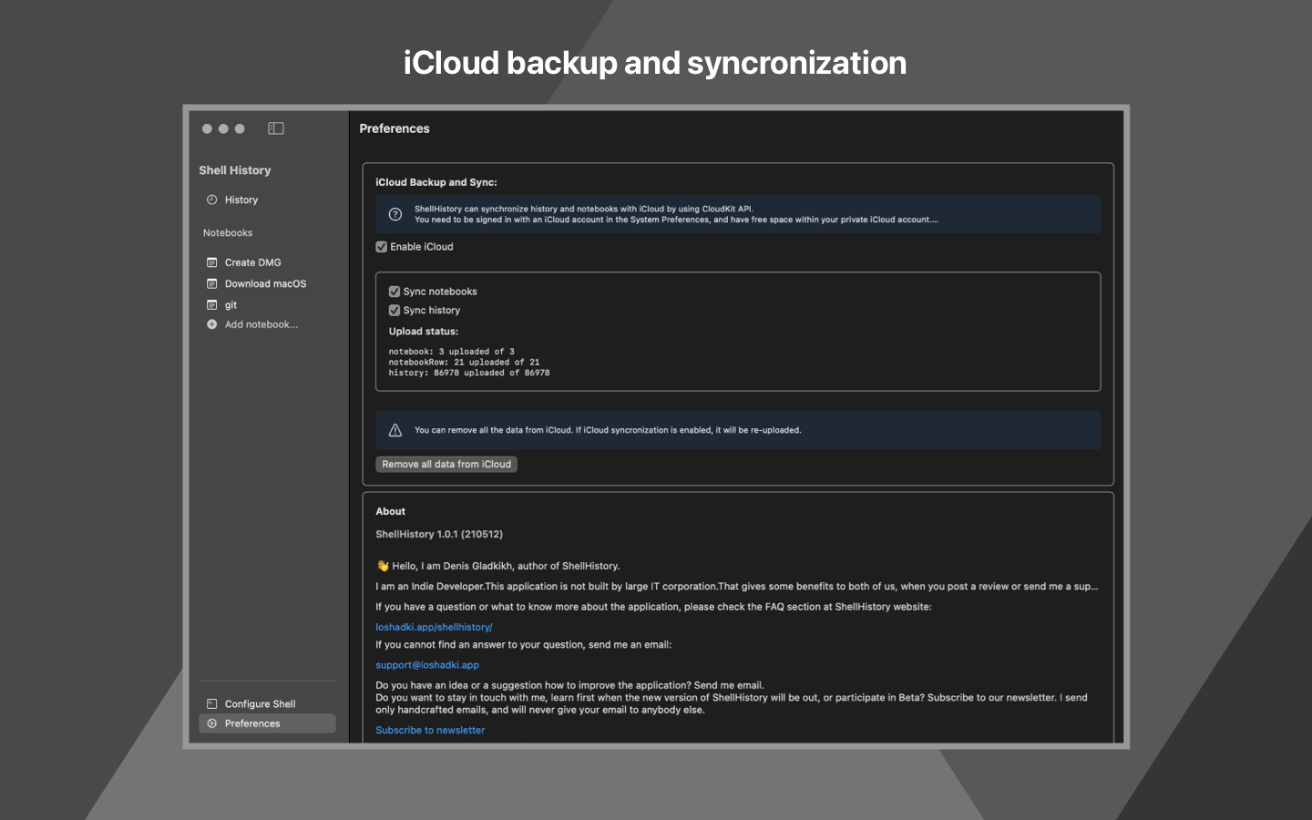Click the Preferences page title
Viewport: 1312px width, 820px height.
pos(395,128)
